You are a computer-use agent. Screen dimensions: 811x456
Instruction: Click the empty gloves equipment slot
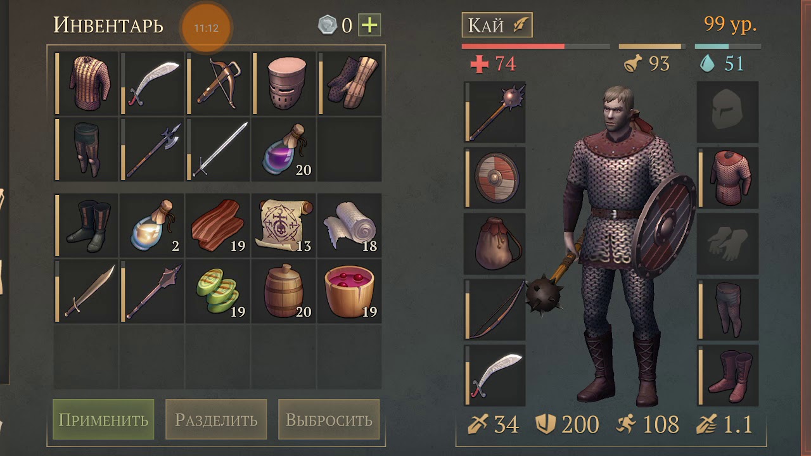[728, 244]
